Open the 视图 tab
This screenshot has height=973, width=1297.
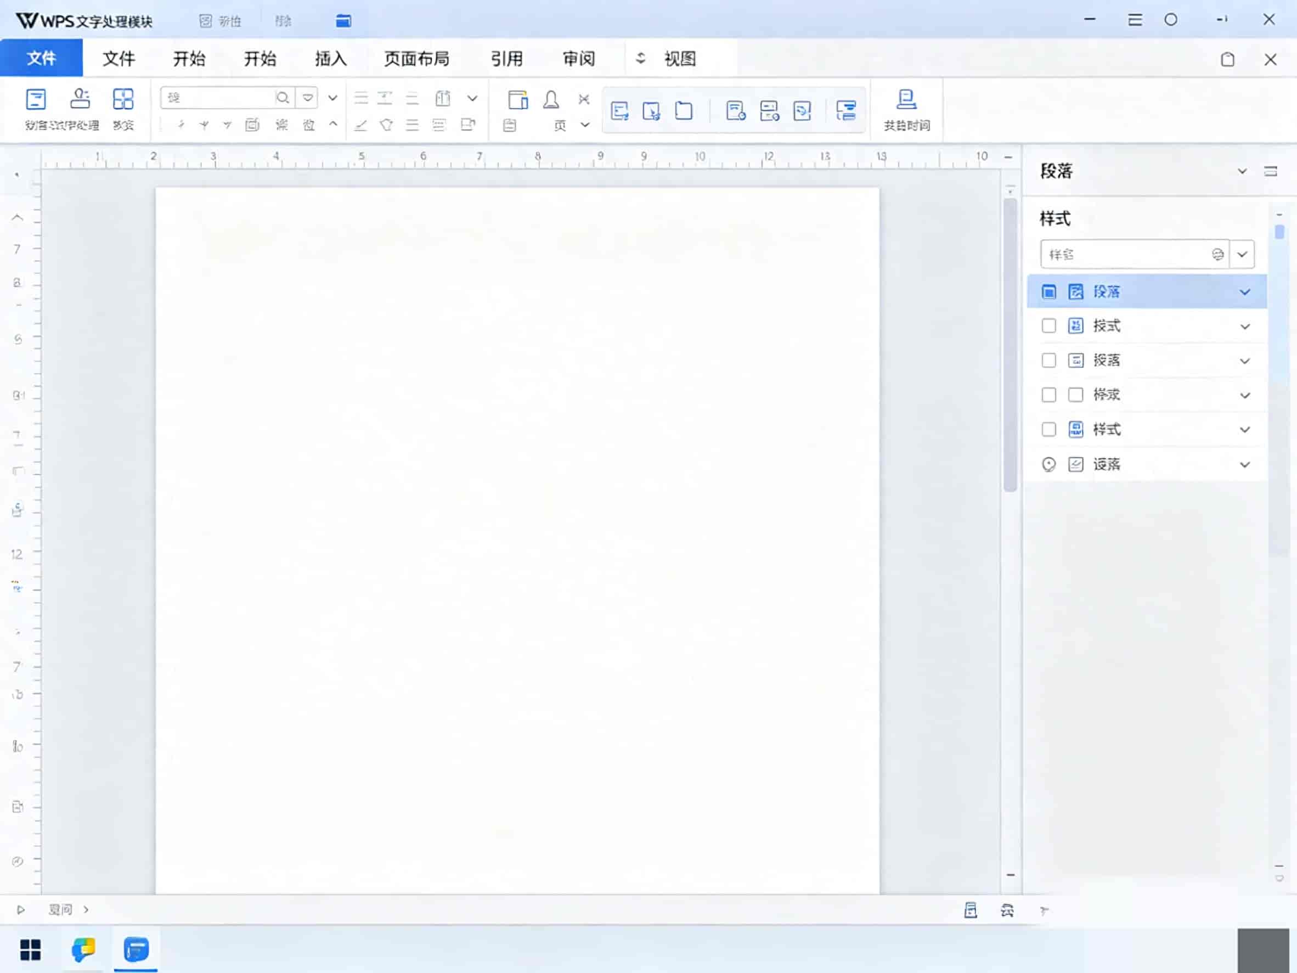coord(680,59)
